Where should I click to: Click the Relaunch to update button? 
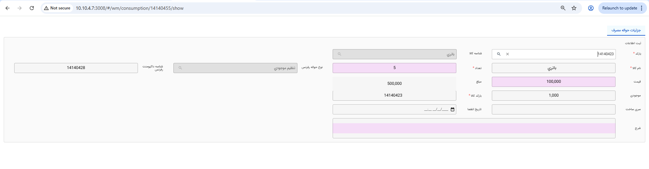(619, 8)
